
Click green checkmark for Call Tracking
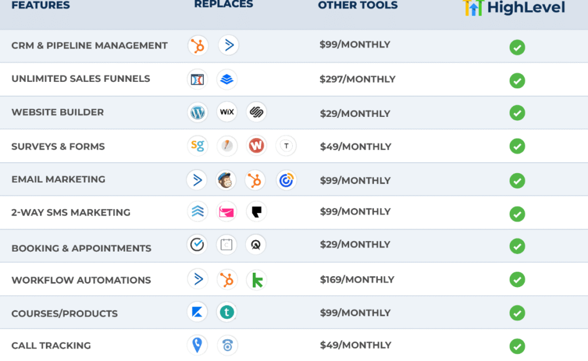[517, 346]
